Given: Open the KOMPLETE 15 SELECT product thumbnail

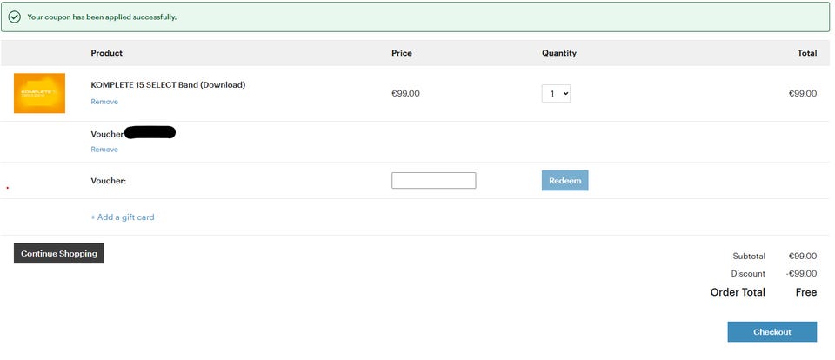Looking at the screenshot, I should pyautogui.click(x=39, y=93).
